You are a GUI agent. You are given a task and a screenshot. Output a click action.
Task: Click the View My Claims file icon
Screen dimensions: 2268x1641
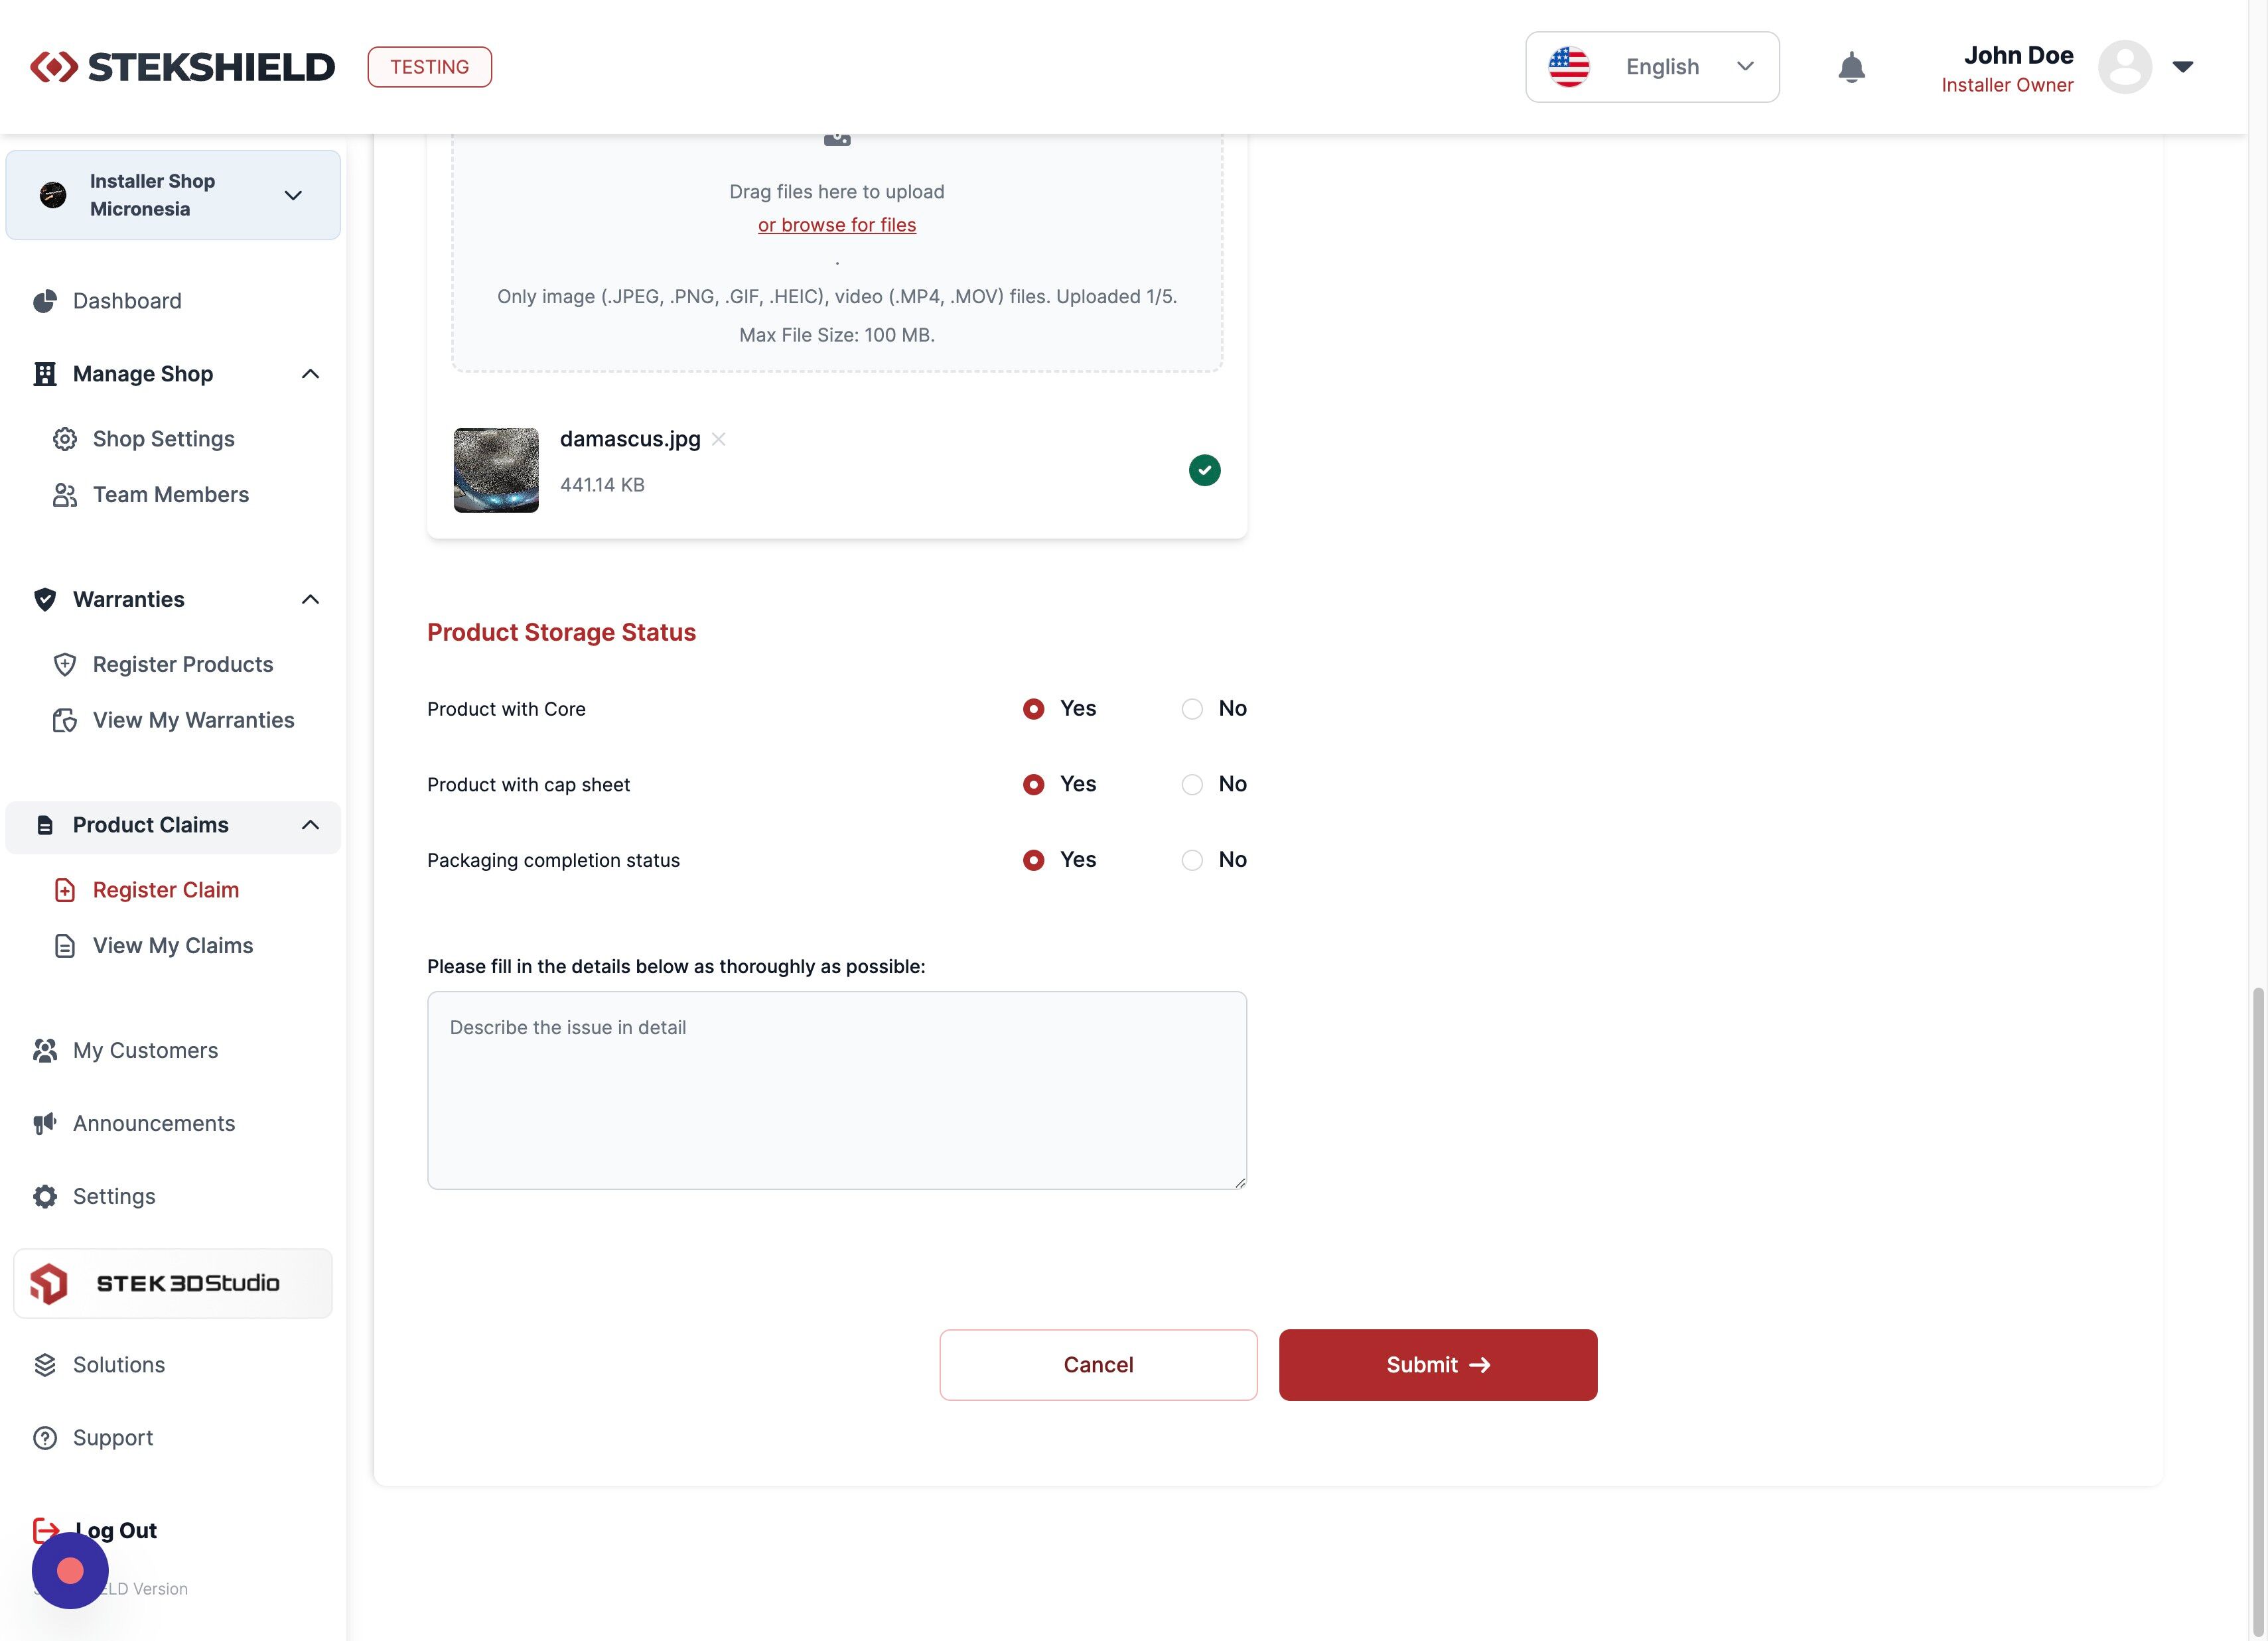click(x=65, y=947)
